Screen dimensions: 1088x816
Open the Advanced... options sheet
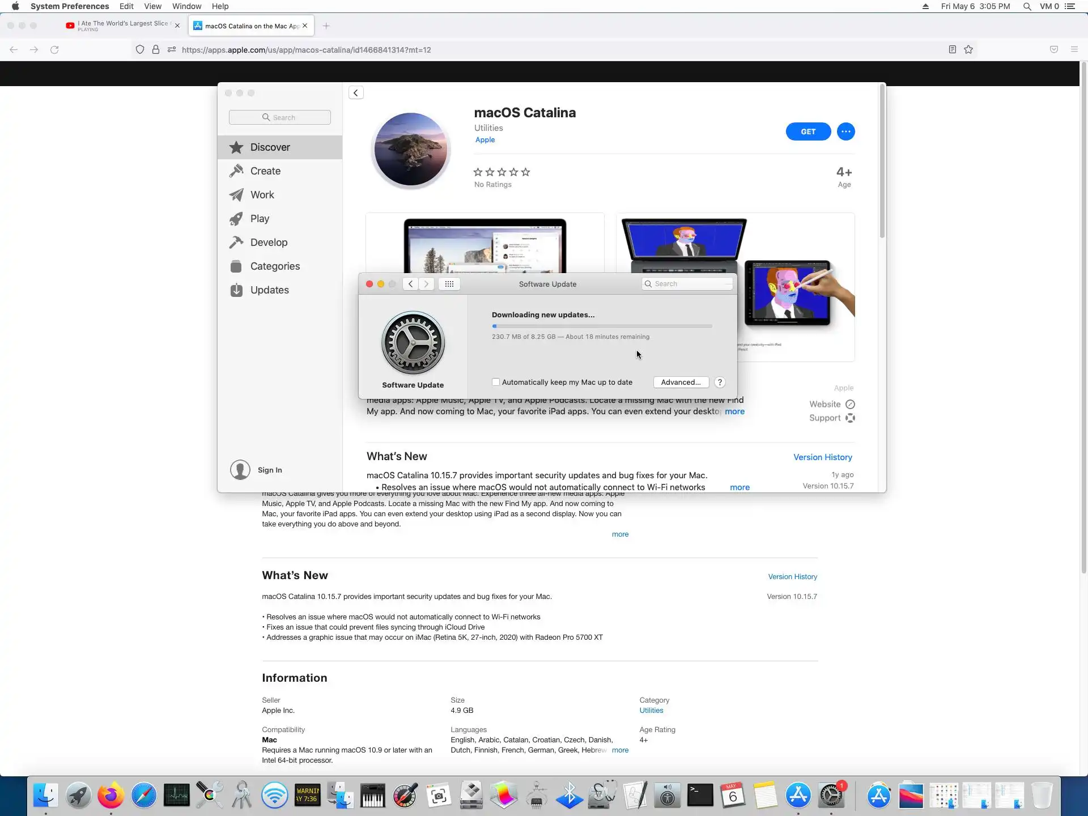coord(681,382)
